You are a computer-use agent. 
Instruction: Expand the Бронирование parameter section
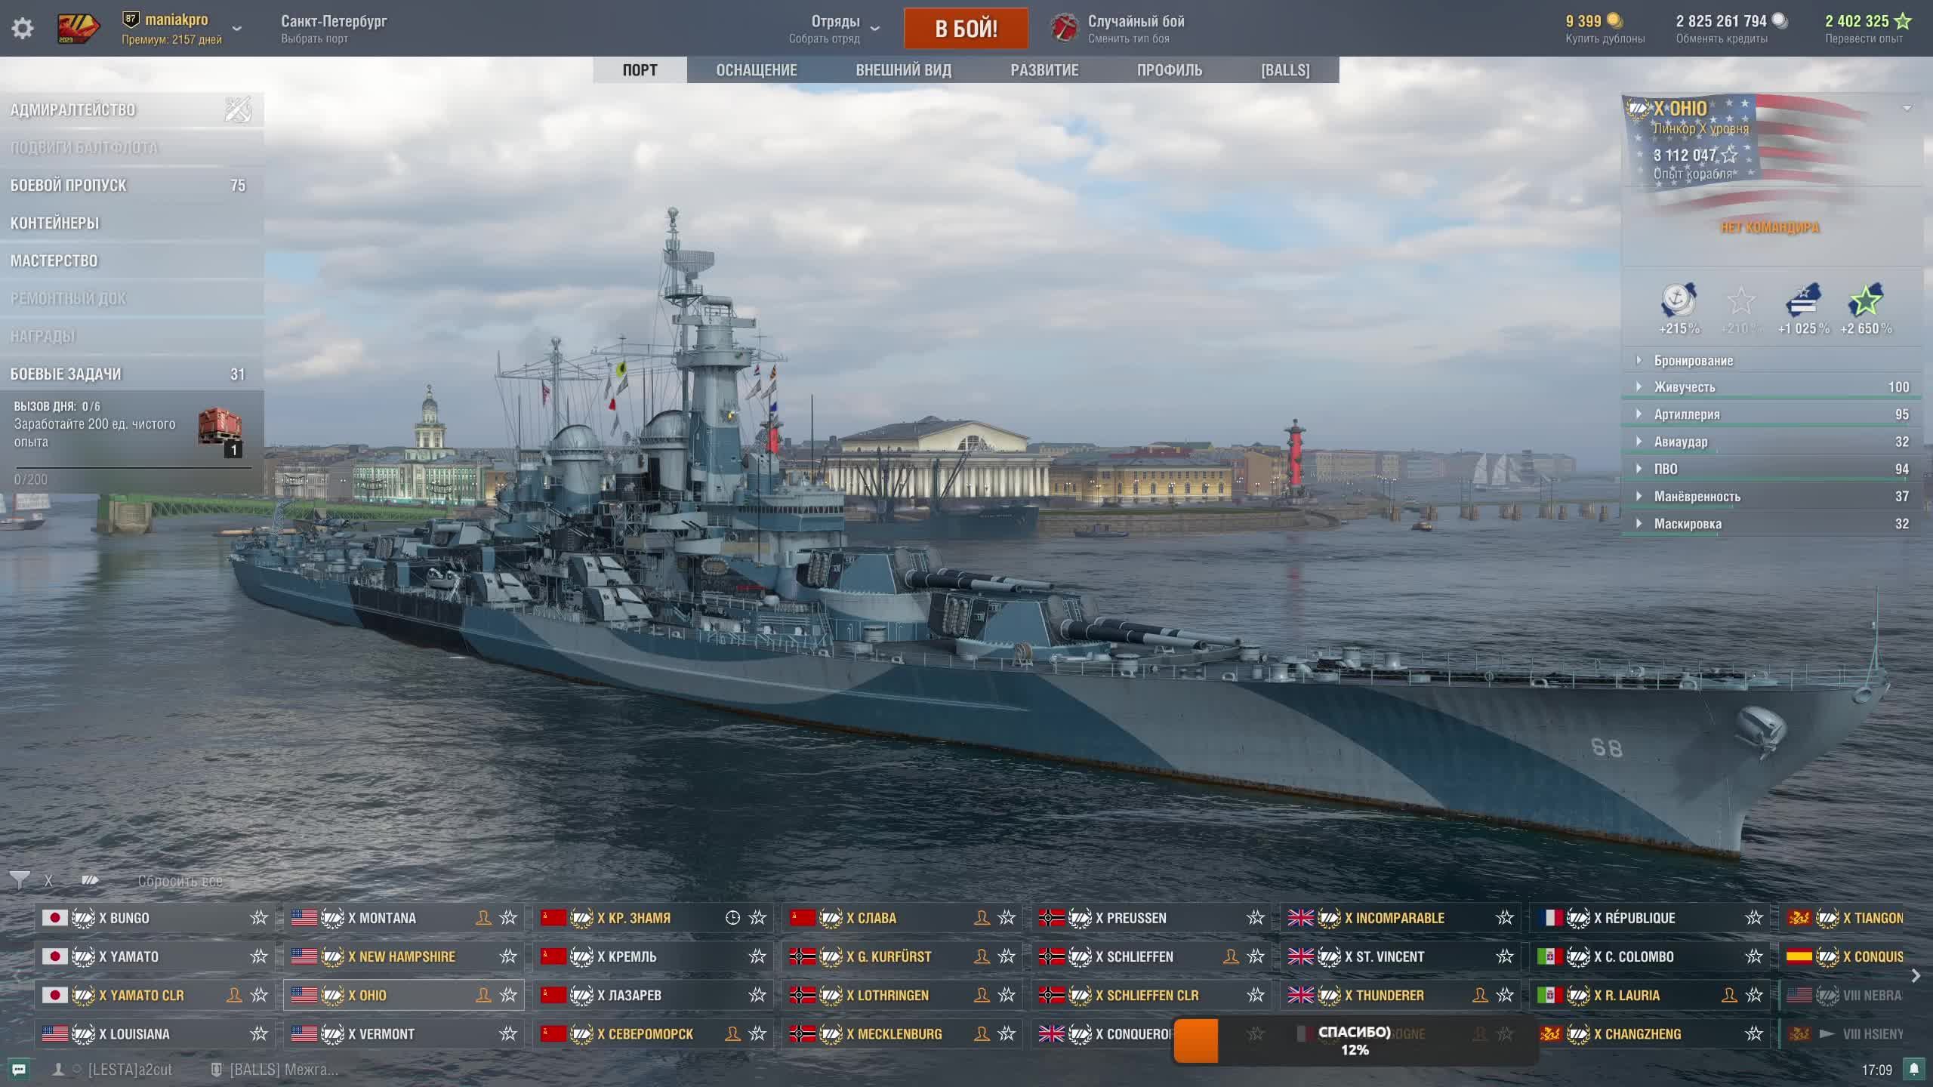(1693, 361)
